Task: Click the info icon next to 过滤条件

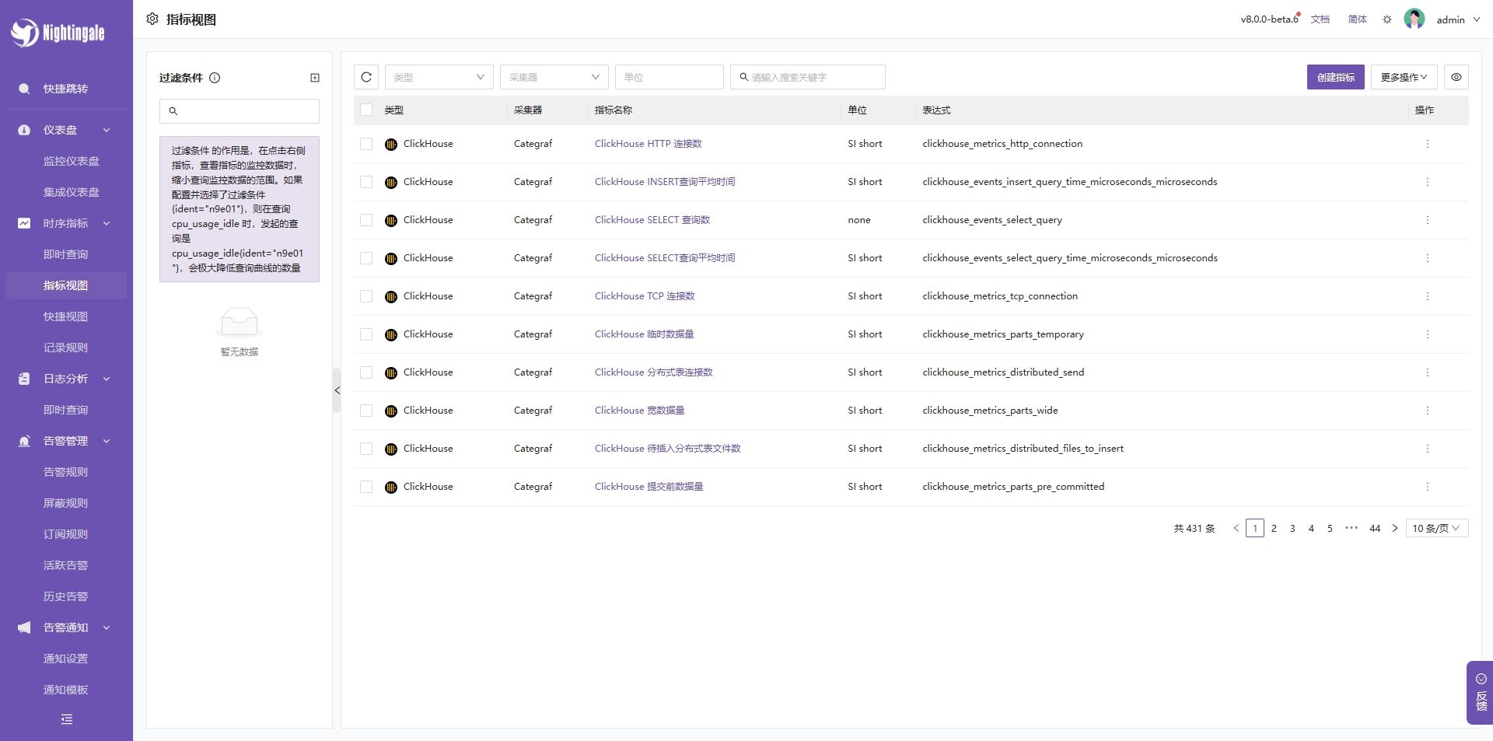Action: pyautogui.click(x=215, y=78)
